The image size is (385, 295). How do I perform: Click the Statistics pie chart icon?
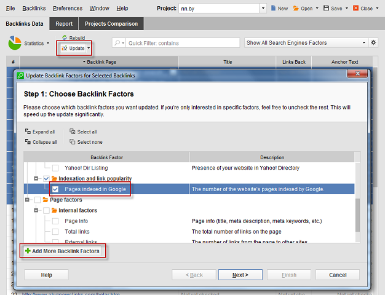[15, 43]
